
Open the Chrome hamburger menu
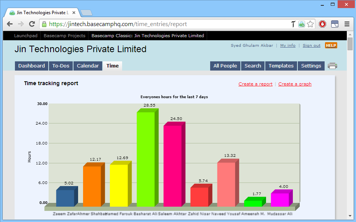tap(347, 24)
